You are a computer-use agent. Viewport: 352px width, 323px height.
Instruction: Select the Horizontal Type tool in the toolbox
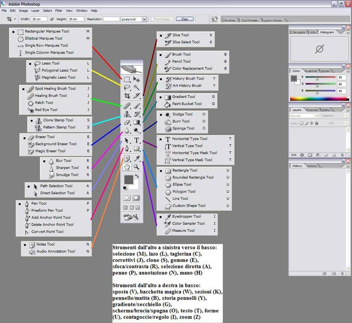pos(137,140)
